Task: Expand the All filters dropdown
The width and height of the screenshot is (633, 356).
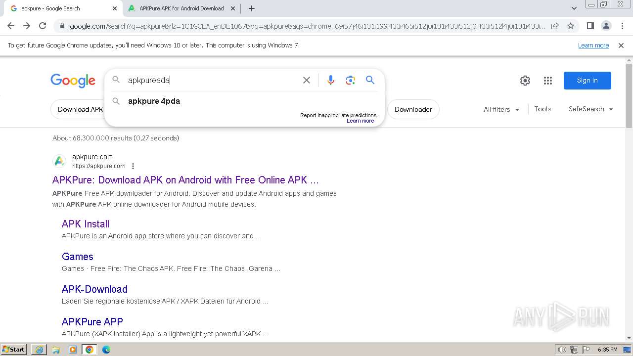Action: point(501,109)
